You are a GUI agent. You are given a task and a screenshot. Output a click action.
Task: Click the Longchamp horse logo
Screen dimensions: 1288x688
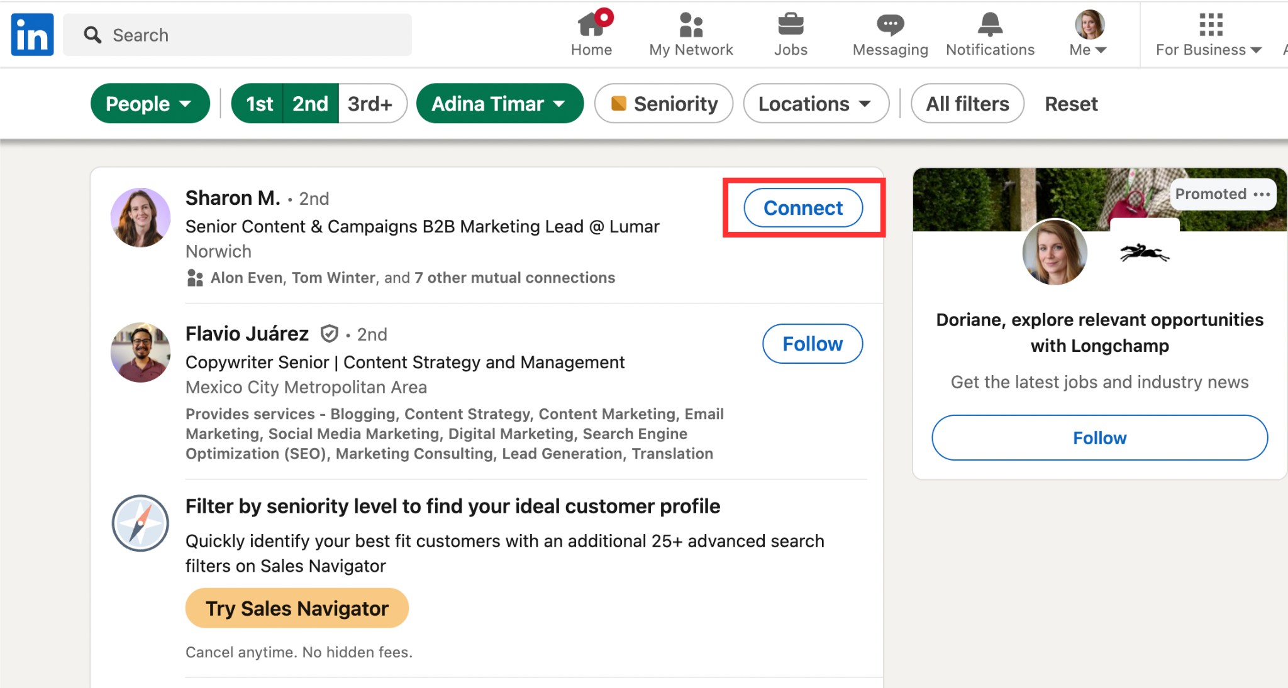click(x=1144, y=253)
